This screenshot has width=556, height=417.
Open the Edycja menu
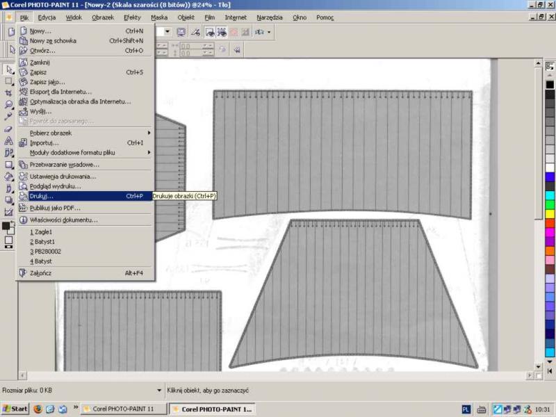tap(47, 17)
